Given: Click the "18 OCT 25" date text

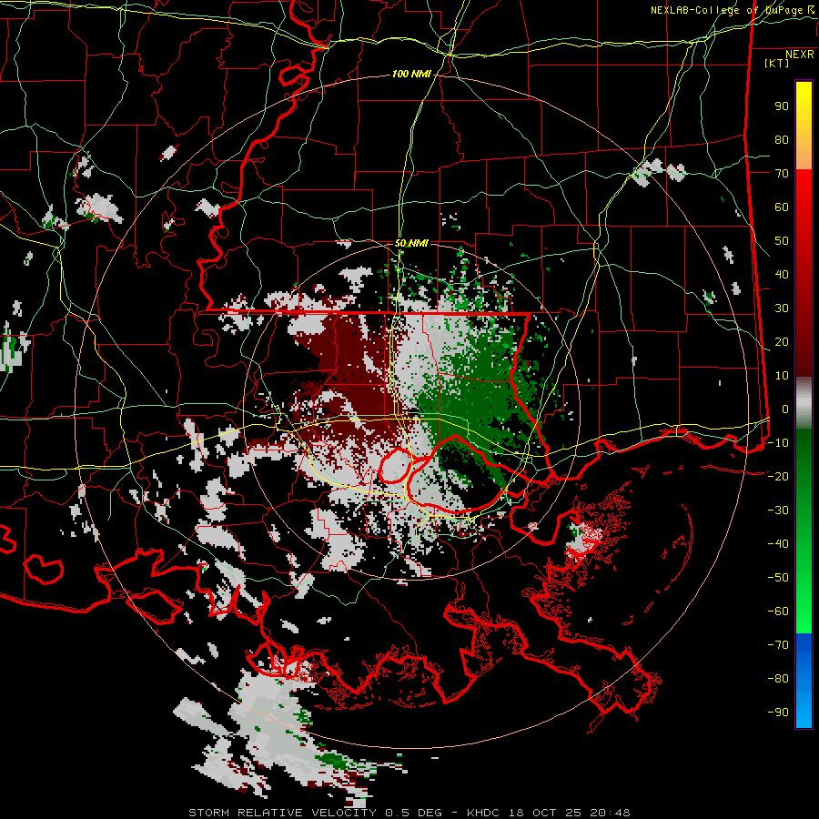Looking at the screenshot, I should click(545, 813).
